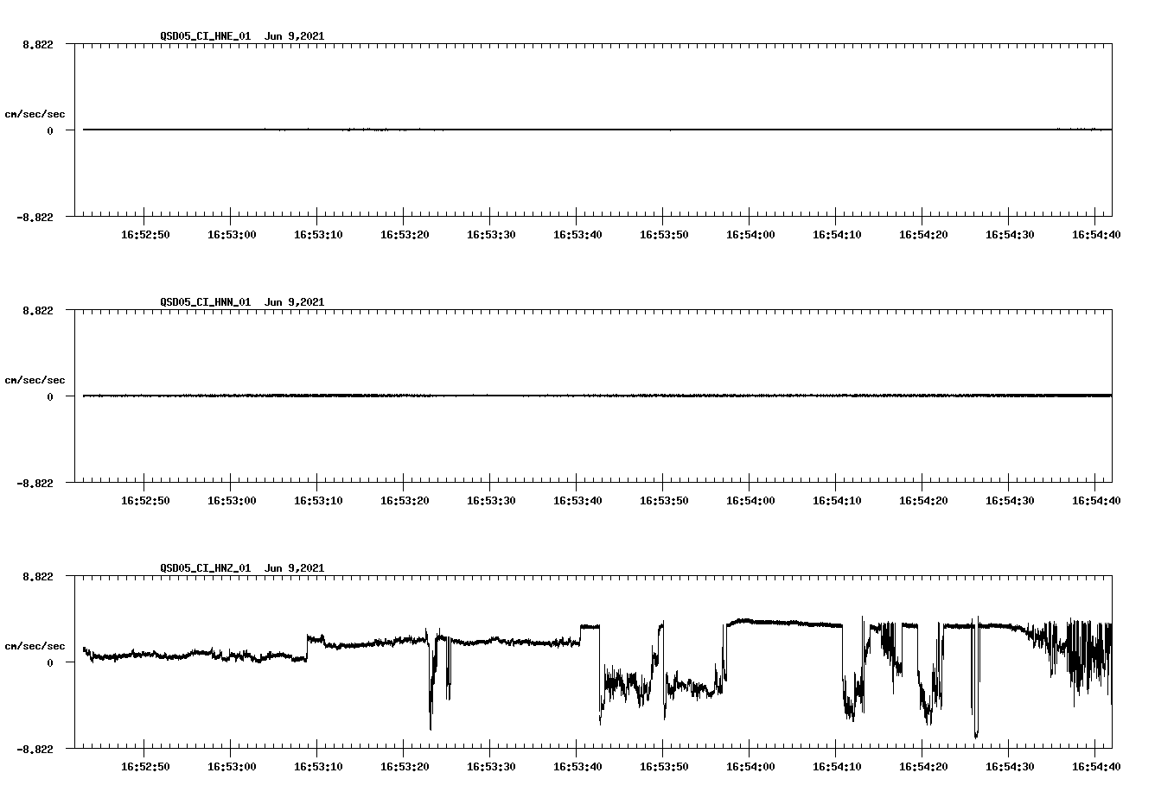
Task: Select the 8.822 upper limit on HNN plot
Action: click(x=37, y=310)
